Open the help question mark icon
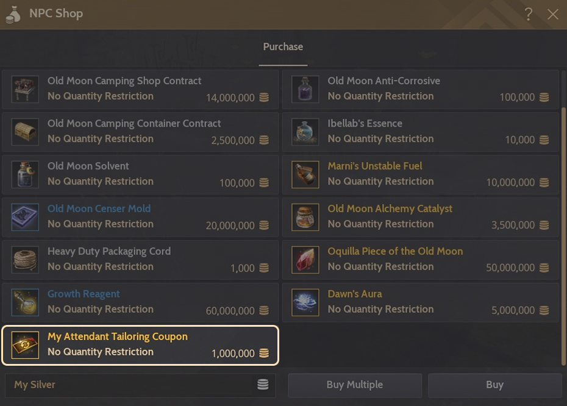Image resolution: width=567 pixels, height=406 pixels. pos(528,14)
